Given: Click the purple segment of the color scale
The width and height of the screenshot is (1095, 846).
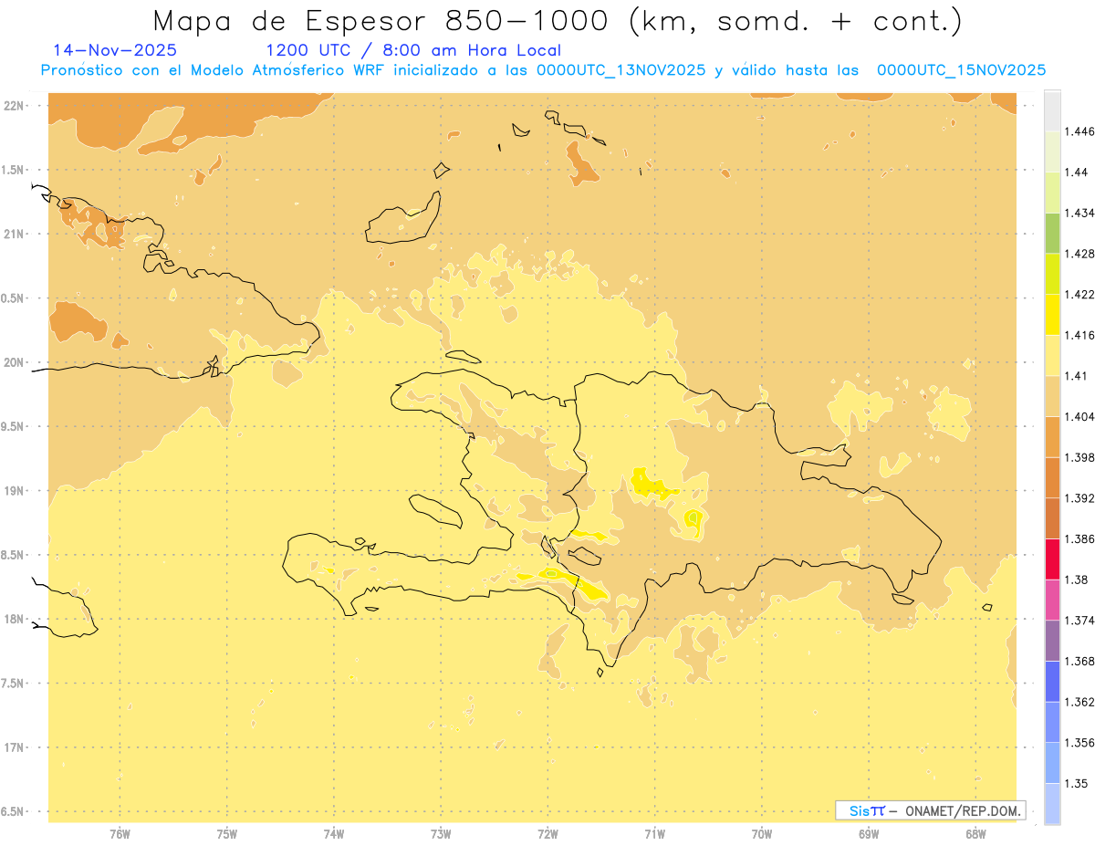Looking at the screenshot, I should (1052, 641).
